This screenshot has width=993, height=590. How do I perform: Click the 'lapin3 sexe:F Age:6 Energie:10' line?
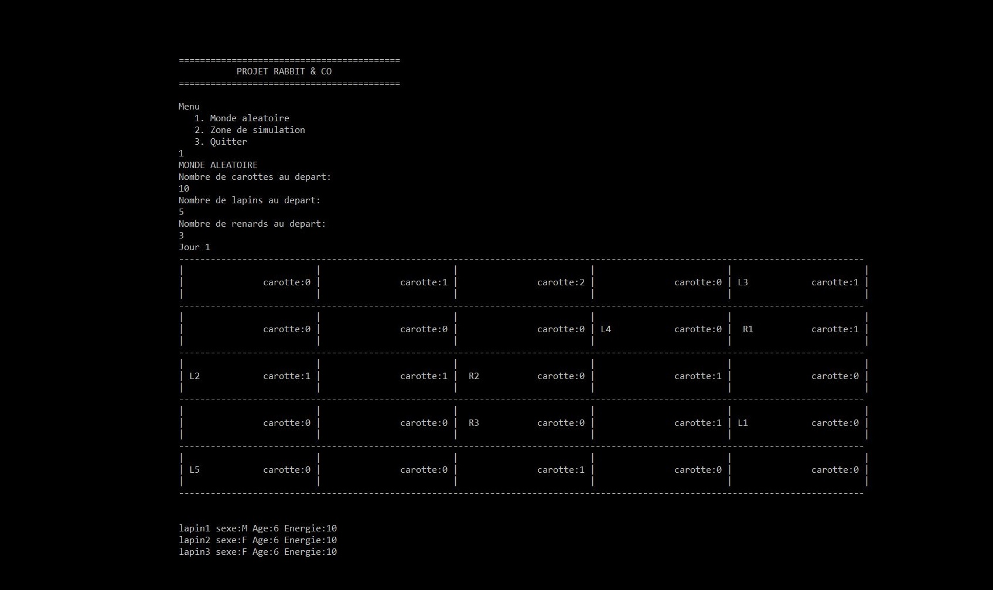[258, 552]
